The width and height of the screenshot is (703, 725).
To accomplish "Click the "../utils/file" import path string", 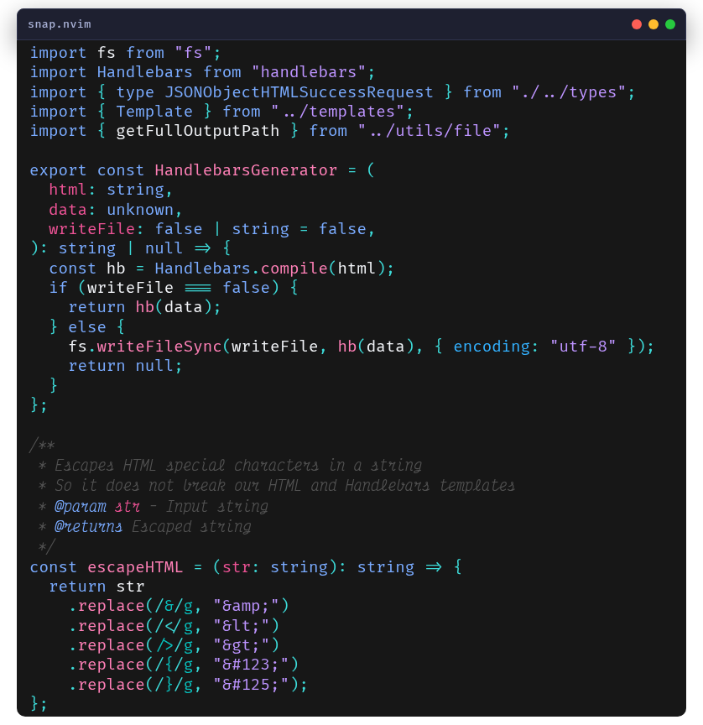I will [433, 131].
